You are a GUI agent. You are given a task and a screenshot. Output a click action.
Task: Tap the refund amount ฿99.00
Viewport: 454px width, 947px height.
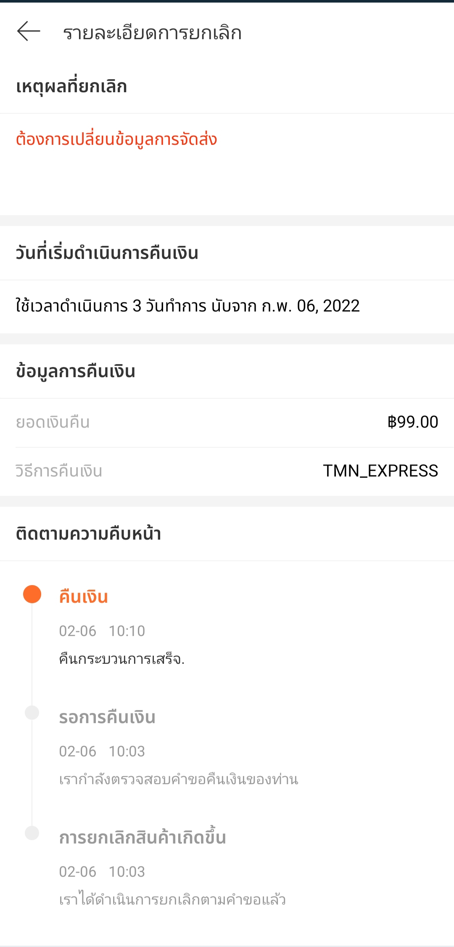(412, 422)
